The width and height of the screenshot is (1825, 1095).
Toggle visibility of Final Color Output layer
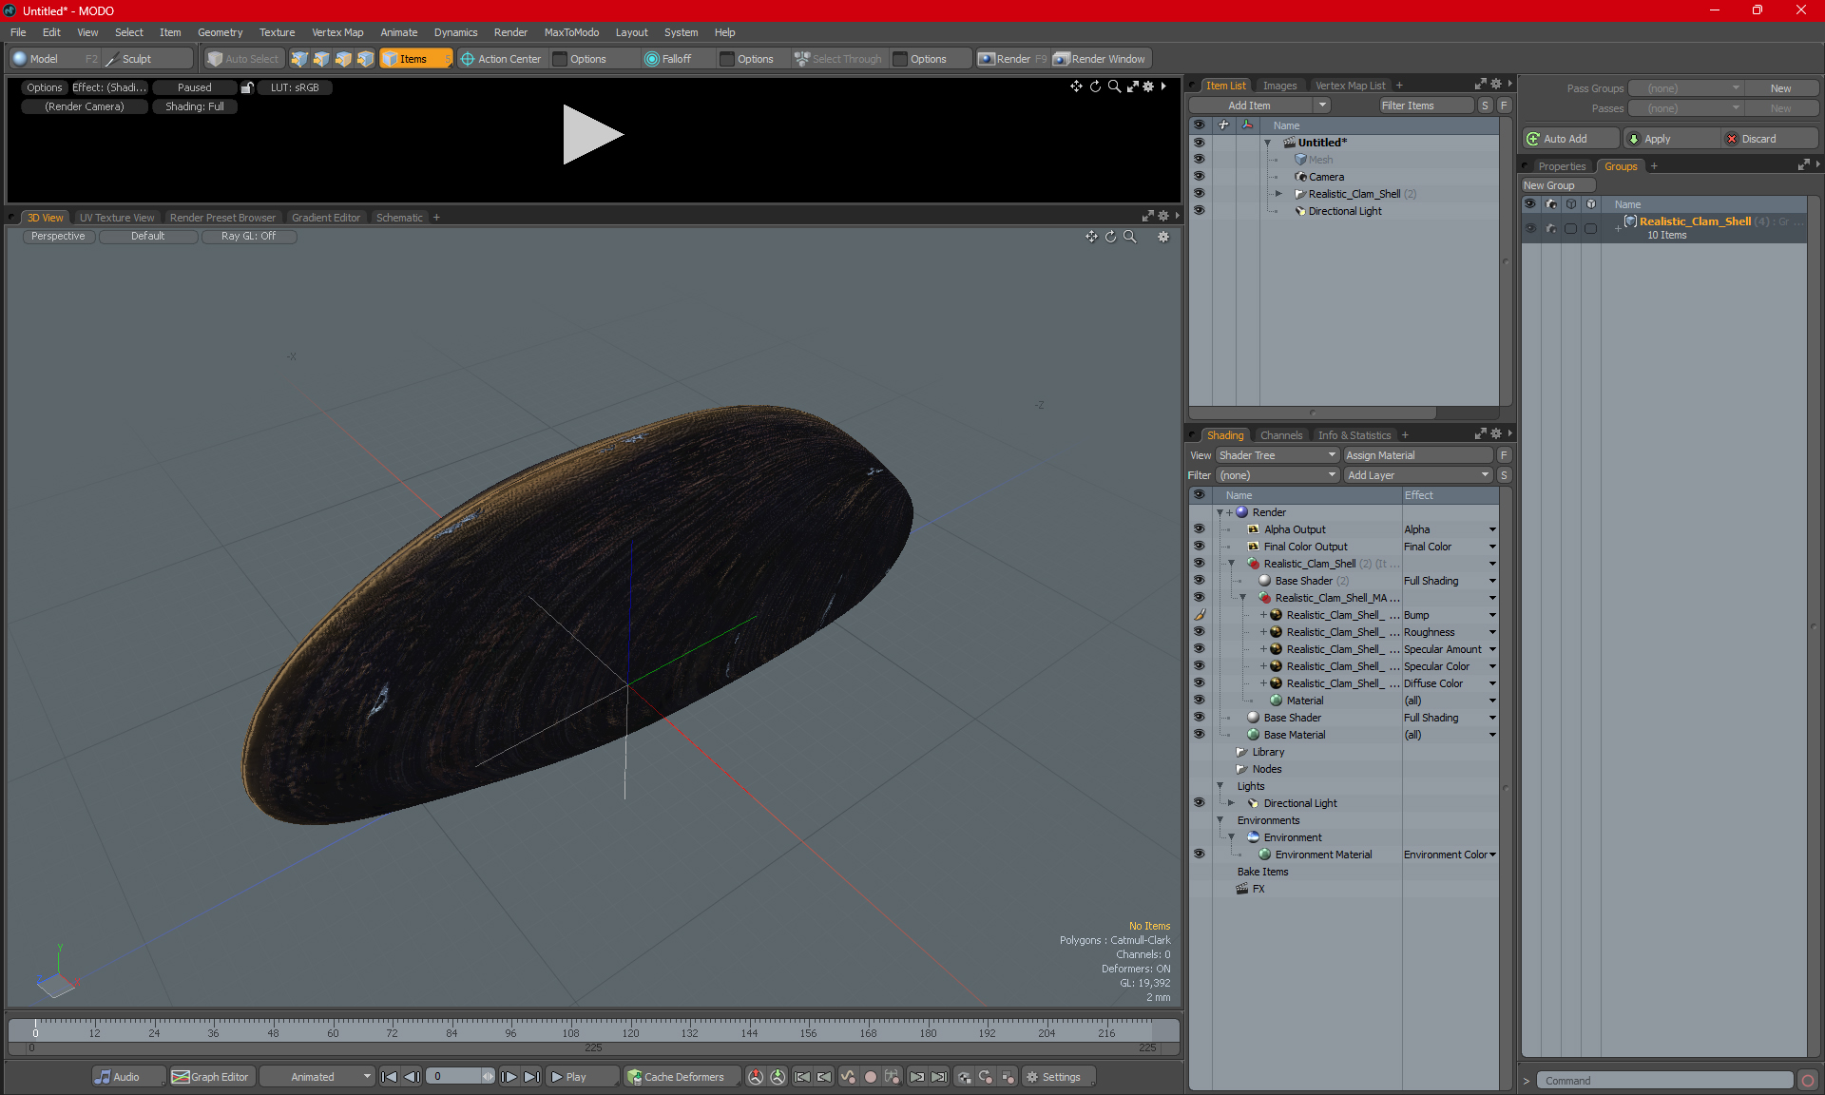1199,546
